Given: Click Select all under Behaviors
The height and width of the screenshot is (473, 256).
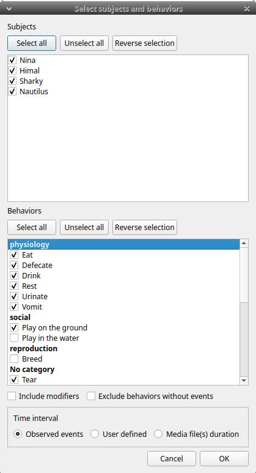Looking at the screenshot, I should [32, 227].
